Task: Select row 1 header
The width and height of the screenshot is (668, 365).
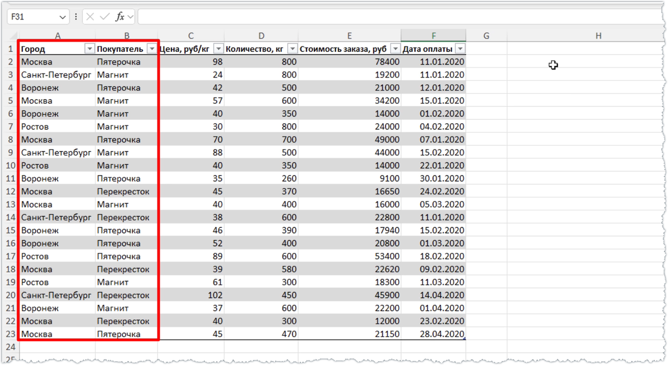Action: tap(10, 48)
